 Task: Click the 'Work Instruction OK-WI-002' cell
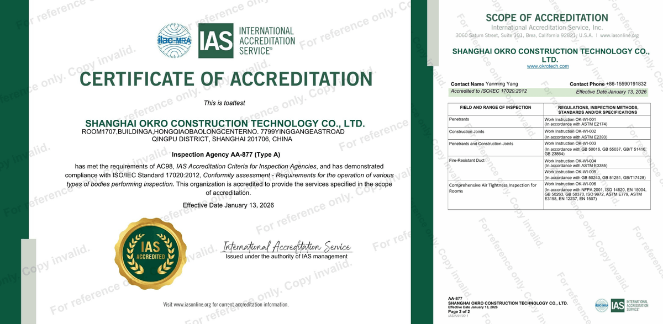[x=598, y=134]
